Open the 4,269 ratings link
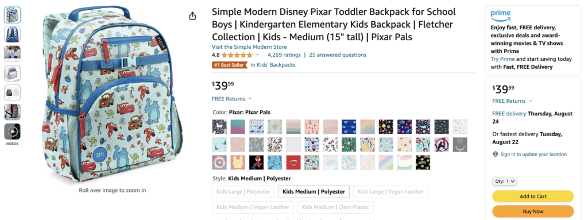The width and height of the screenshot is (588, 220). click(x=284, y=55)
